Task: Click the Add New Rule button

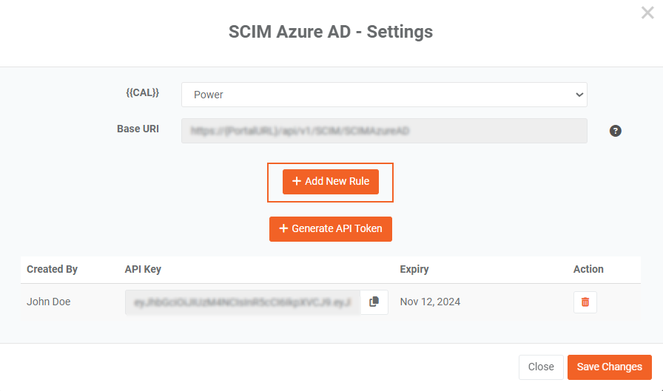Action: pyautogui.click(x=330, y=182)
